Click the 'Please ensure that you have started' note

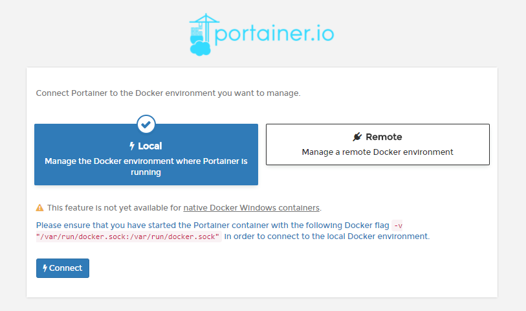coord(212,225)
